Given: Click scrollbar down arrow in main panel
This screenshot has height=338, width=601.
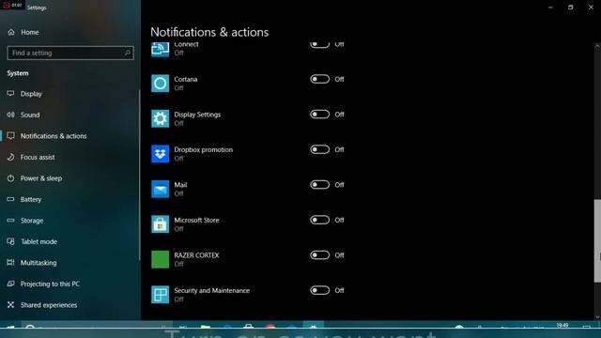Looking at the screenshot, I should [597, 317].
